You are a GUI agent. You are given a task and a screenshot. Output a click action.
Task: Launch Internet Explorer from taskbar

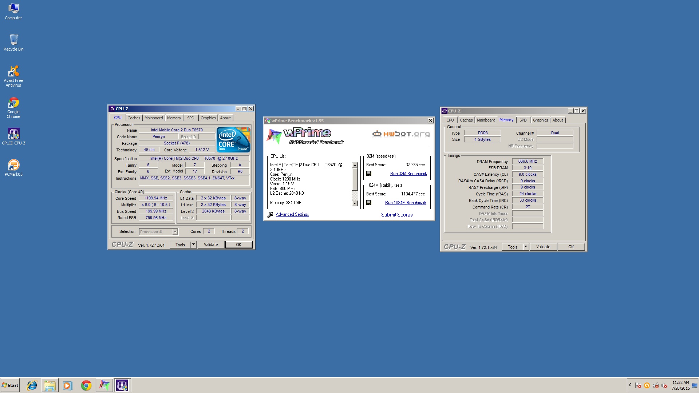point(32,385)
